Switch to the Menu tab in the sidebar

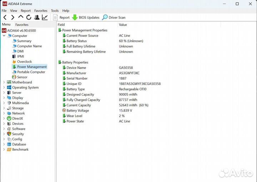click(x=6, y=24)
